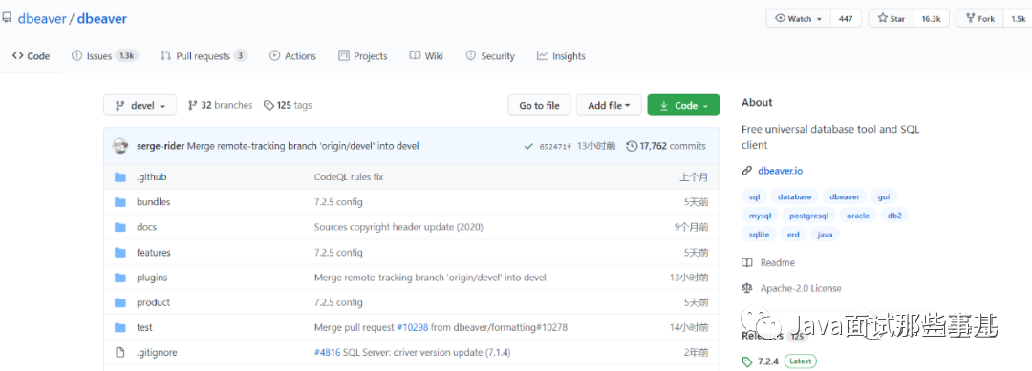The height and width of the screenshot is (371, 1032).
Task: Open the 17,762 commits history link
Action: pyautogui.click(x=666, y=146)
